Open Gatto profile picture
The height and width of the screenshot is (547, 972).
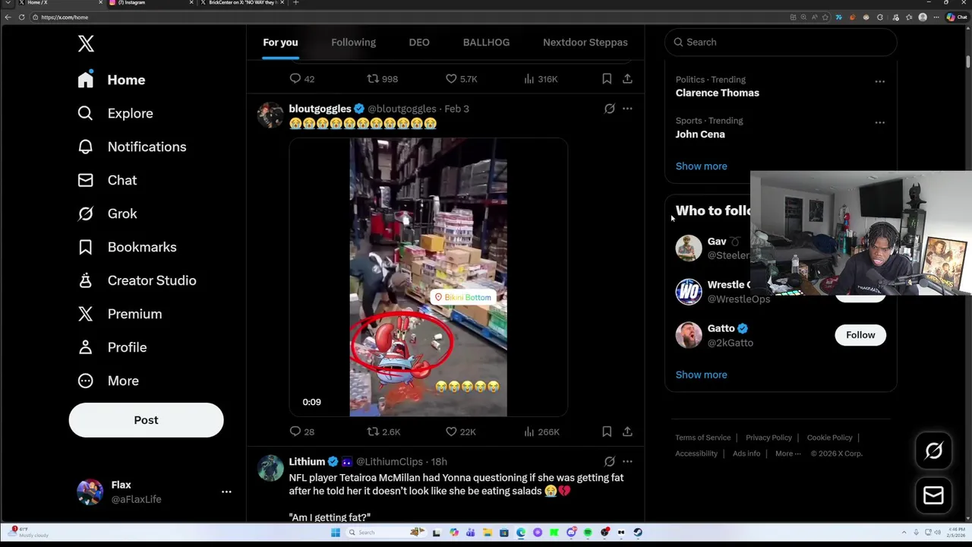tap(689, 335)
